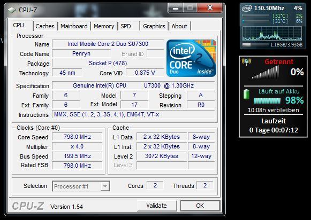Close the CPU-Z window

click(x=210, y=8)
